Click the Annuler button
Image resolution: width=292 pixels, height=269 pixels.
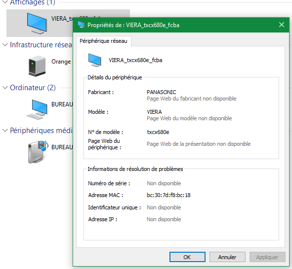click(227, 257)
